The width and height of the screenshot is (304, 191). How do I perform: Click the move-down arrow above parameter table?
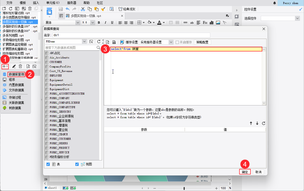257,123
